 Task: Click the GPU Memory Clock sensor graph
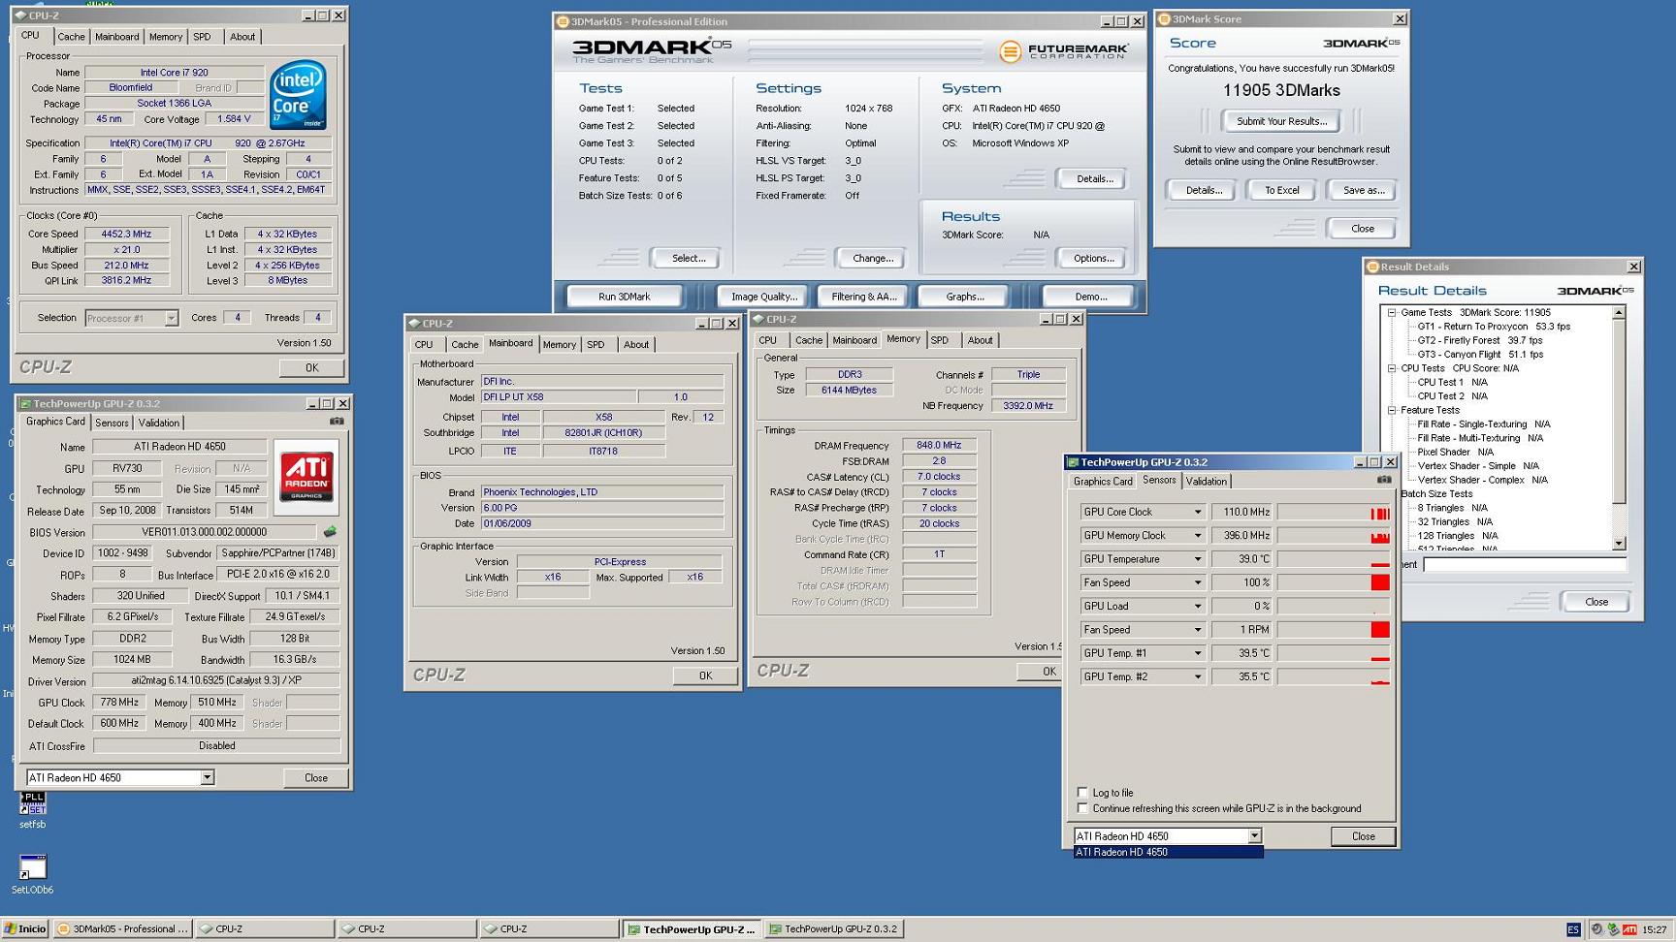(1334, 535)
